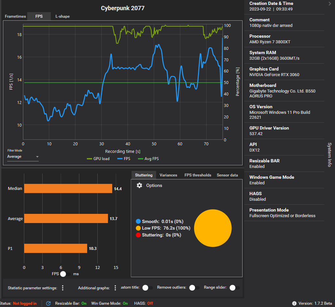Viewport: 335px width, 307px height.
Task: Click HAGS 'Off' status text
Action: pos(150,303)
